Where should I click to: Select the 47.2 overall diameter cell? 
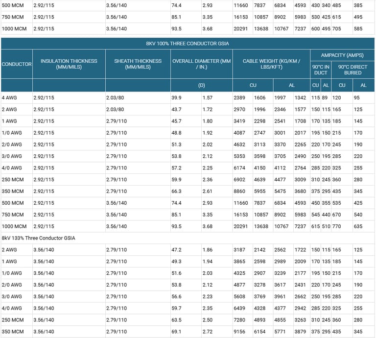176,250
